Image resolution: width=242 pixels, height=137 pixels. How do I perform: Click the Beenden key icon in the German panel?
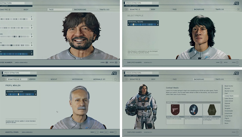(x=115, y=132)
